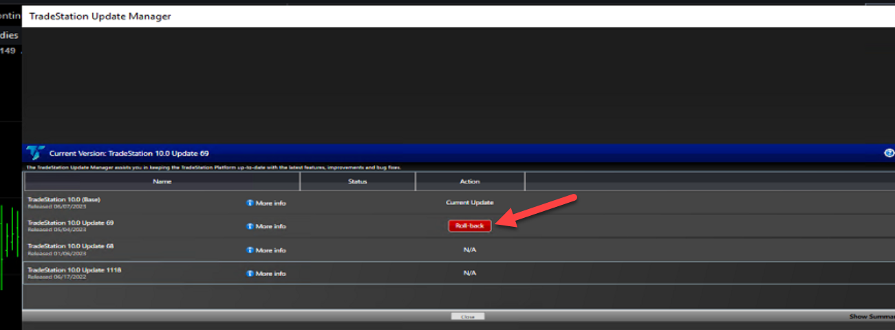Click the Status column header
The height and width of the screenshot is (330, 895).
tap(357, 181)
